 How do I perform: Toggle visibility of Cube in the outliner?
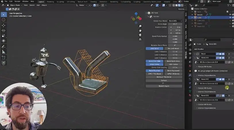(x=230, y=17)
